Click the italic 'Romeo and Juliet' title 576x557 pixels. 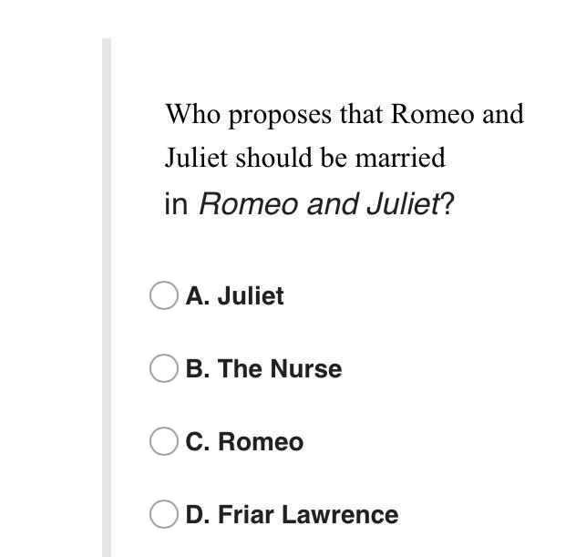tap(319, 204)
